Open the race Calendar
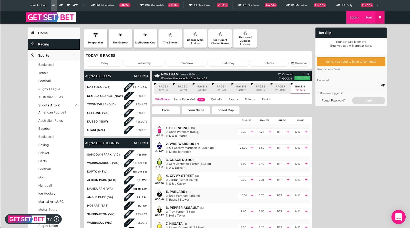 coord(299,63)
